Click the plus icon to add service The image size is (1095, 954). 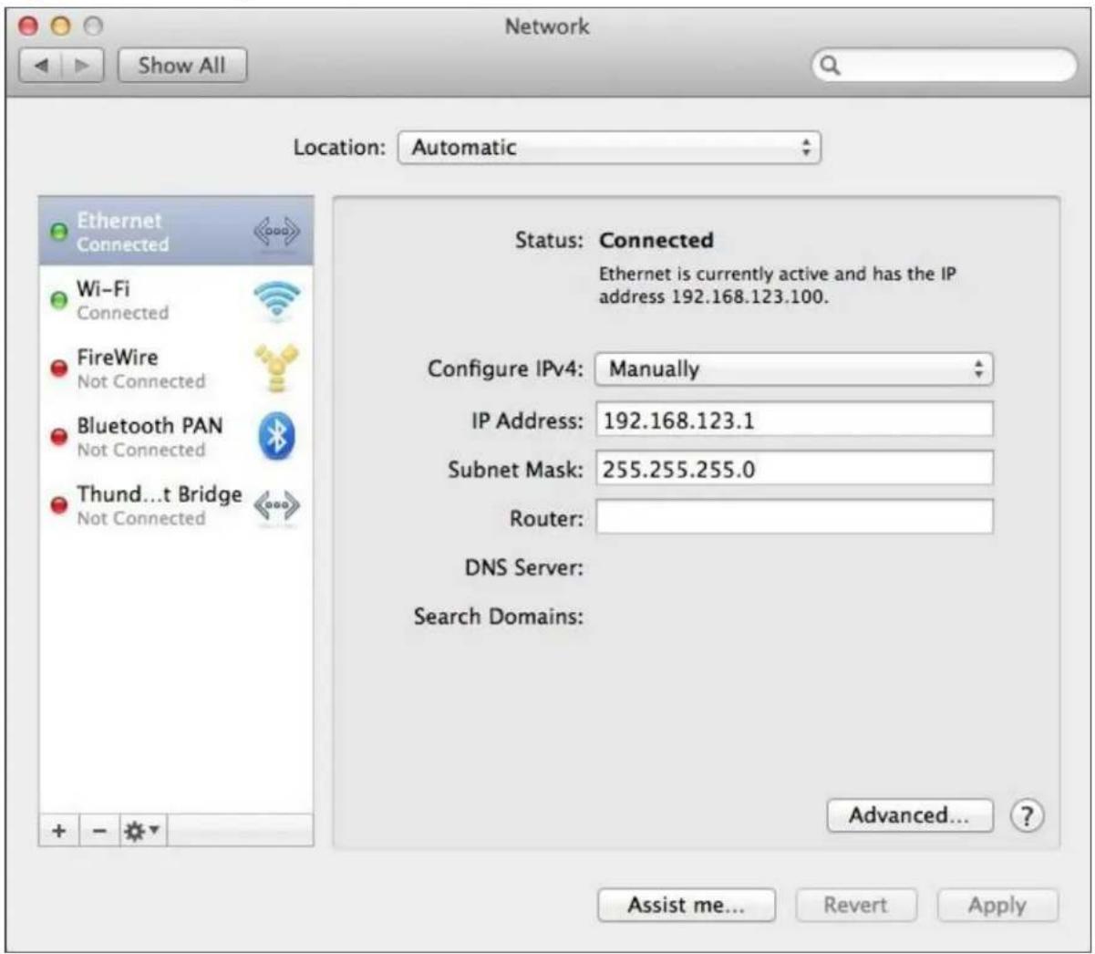click(59, 831)
